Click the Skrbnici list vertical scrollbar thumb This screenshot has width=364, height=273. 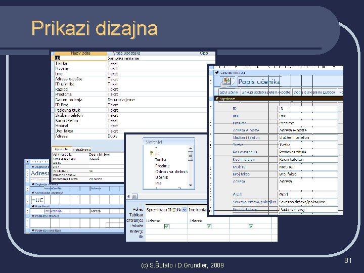tap(191, 156)
